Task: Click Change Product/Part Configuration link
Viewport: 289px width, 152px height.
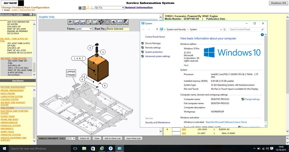Action: pyautogui.click(x=25, y=8)
